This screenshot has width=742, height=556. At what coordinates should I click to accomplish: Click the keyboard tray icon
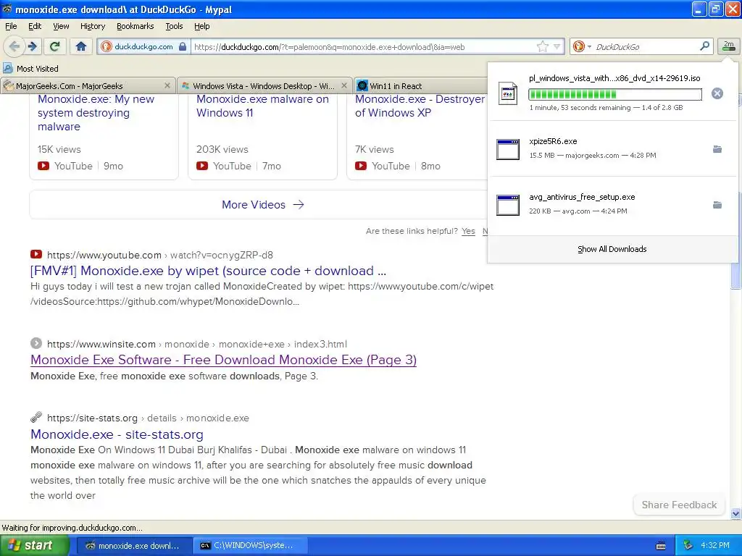tap(661, 546)
